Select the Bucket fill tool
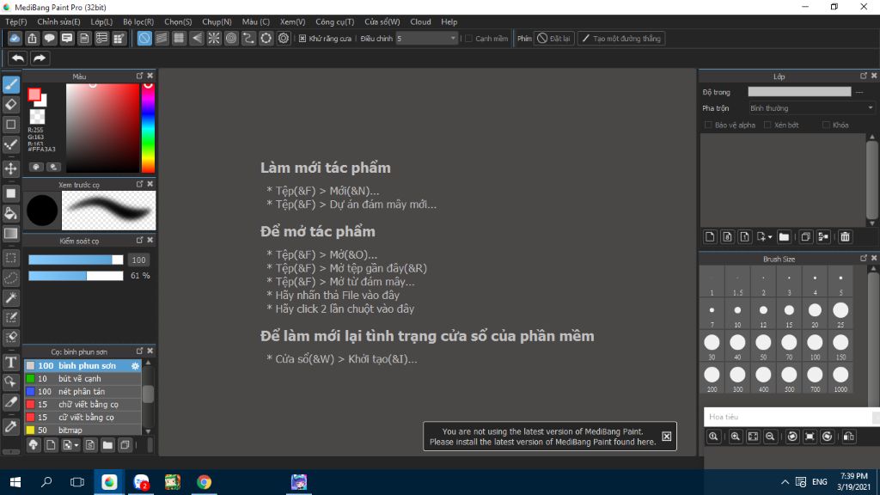This screenshot has height=495, width=880. (10, 213)
